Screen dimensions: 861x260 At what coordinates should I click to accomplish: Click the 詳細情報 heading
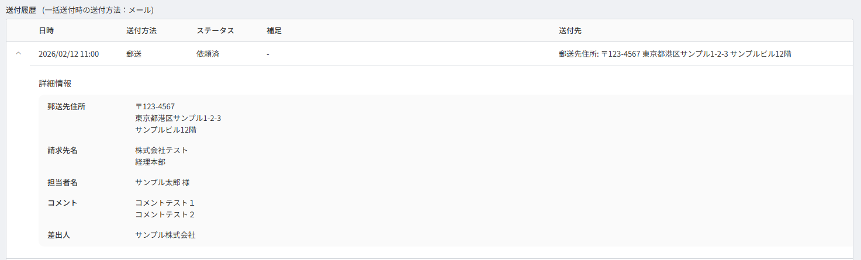[55, 84]
